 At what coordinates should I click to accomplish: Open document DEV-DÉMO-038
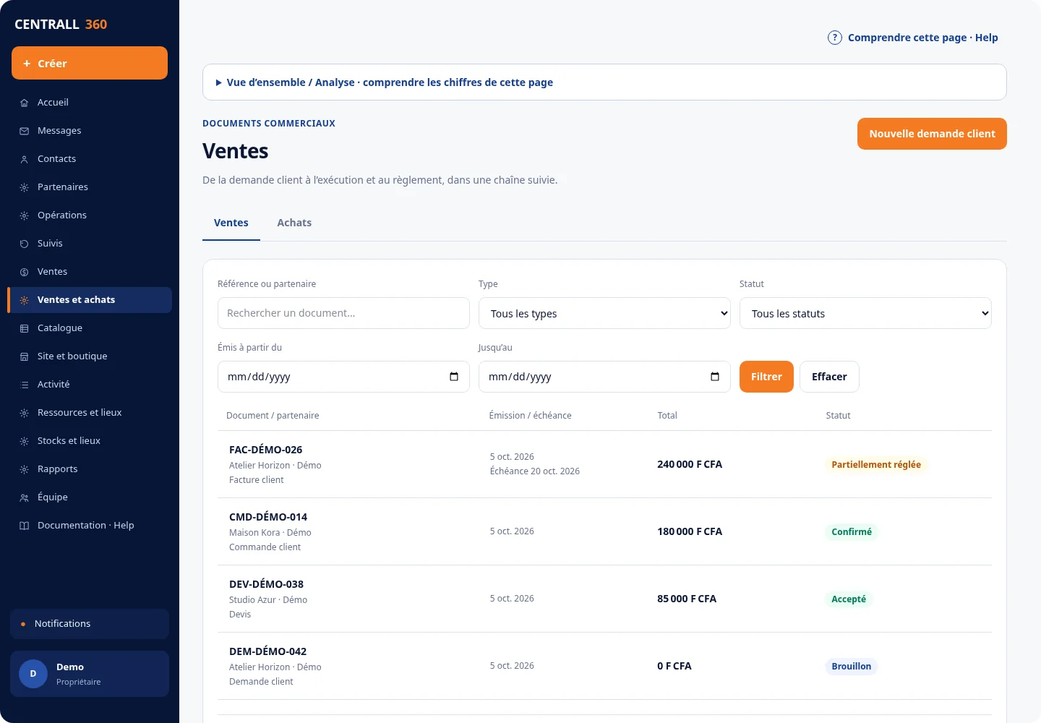click(266, 584)
